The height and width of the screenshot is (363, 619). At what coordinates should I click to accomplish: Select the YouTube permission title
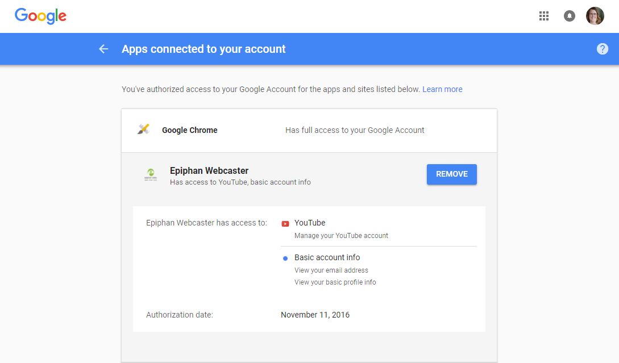coord(310,223)
